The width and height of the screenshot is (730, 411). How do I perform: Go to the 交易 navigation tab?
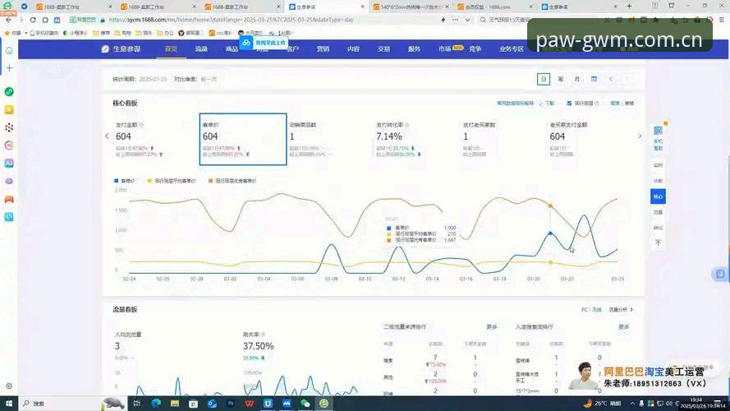point(383,49)
